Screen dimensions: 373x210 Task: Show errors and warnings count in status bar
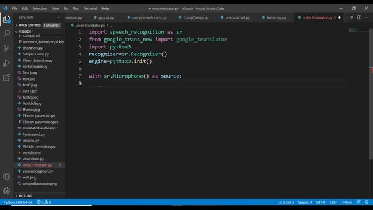[44, 202]
